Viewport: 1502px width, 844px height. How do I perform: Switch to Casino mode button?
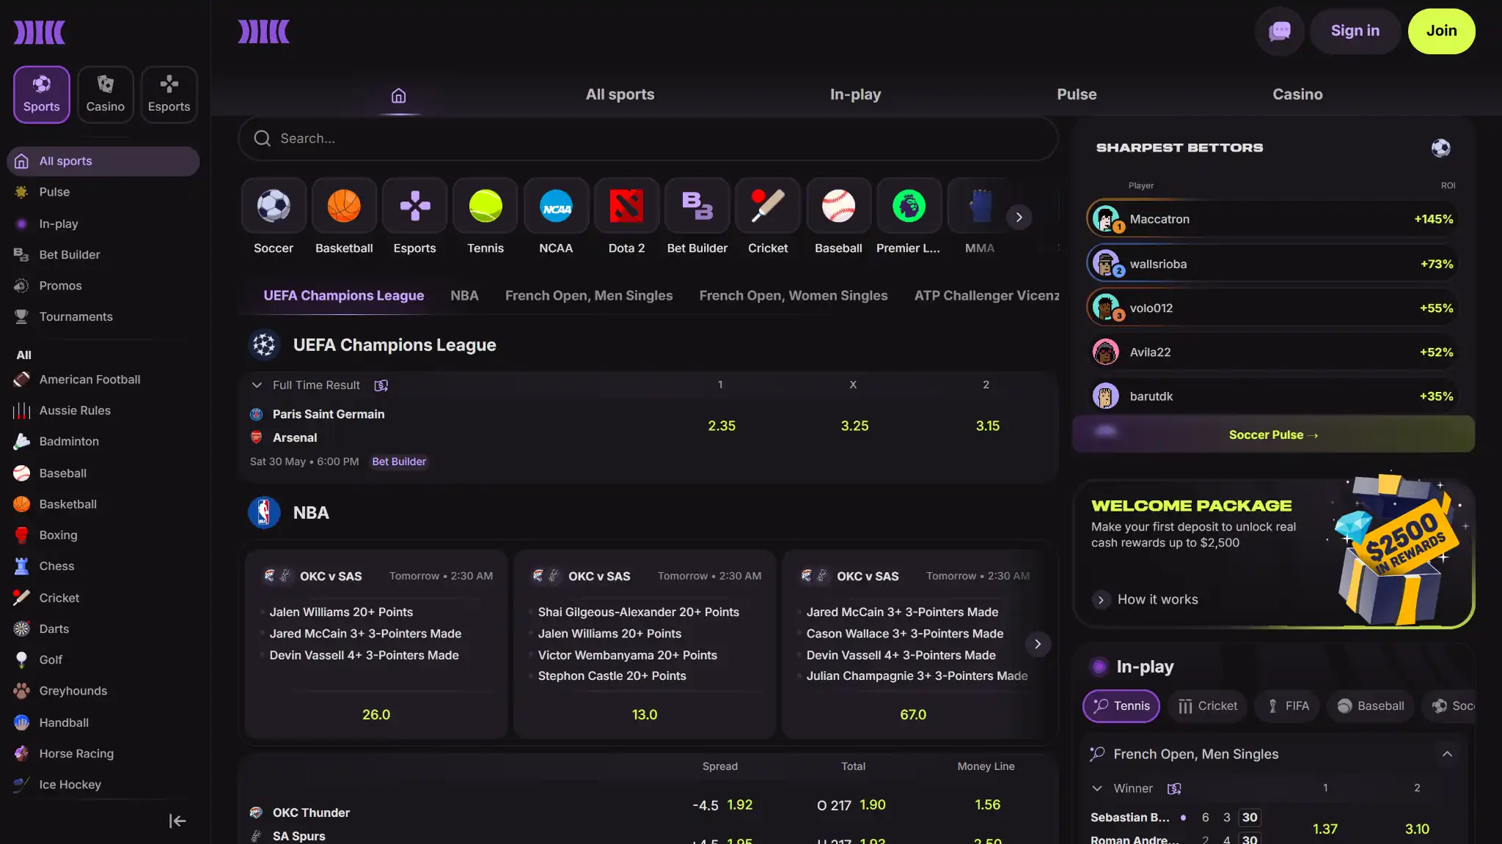click(x=106, y=95)
